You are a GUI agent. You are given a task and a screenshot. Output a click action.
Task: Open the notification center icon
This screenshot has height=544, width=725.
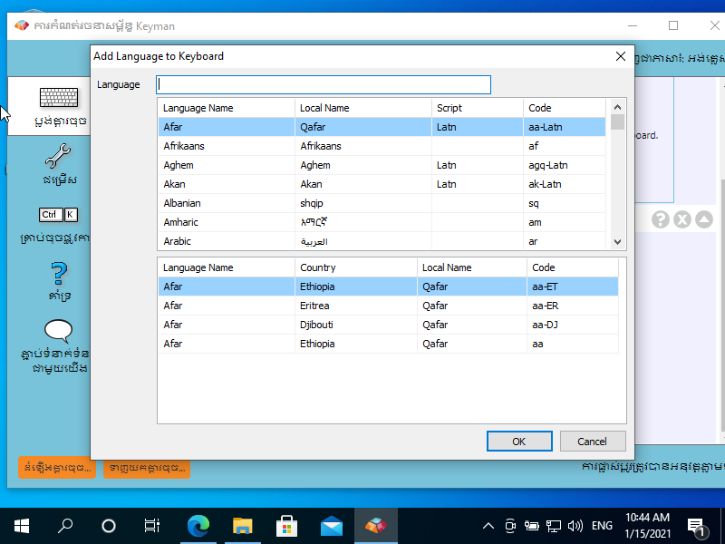tap(696, 526)
